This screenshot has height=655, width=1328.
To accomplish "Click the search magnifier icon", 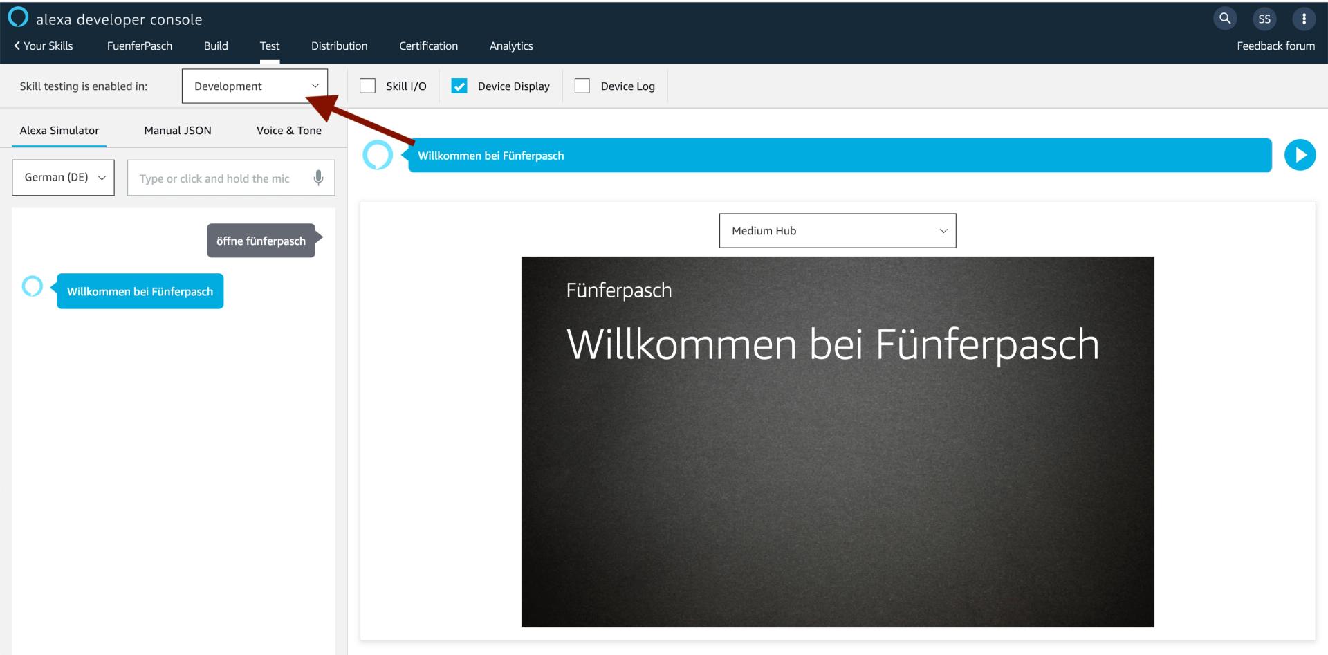I will (1224, 19).
